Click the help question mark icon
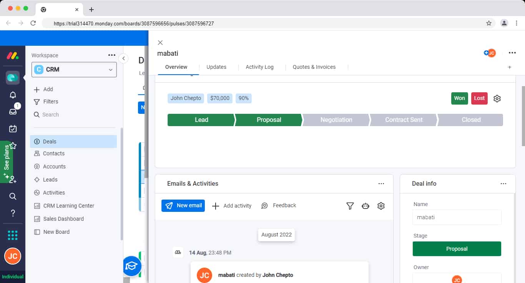Viewport: 525px width, 283px height. coord(13,213)
